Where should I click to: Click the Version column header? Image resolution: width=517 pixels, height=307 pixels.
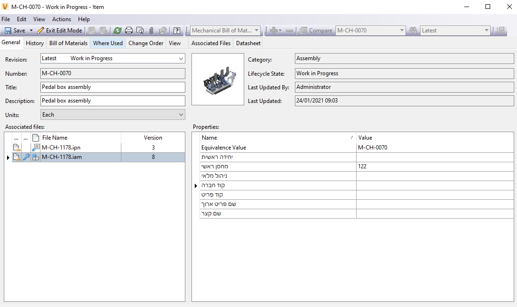(153, 138)
